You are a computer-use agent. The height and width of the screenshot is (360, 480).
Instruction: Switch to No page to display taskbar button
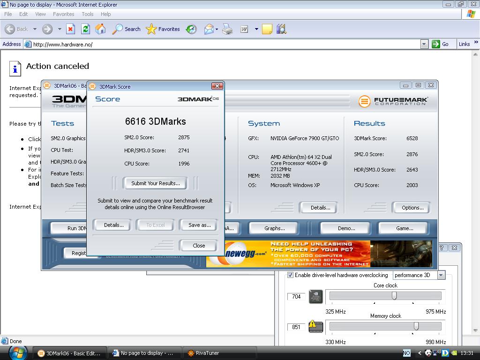[x=144, y=353]
